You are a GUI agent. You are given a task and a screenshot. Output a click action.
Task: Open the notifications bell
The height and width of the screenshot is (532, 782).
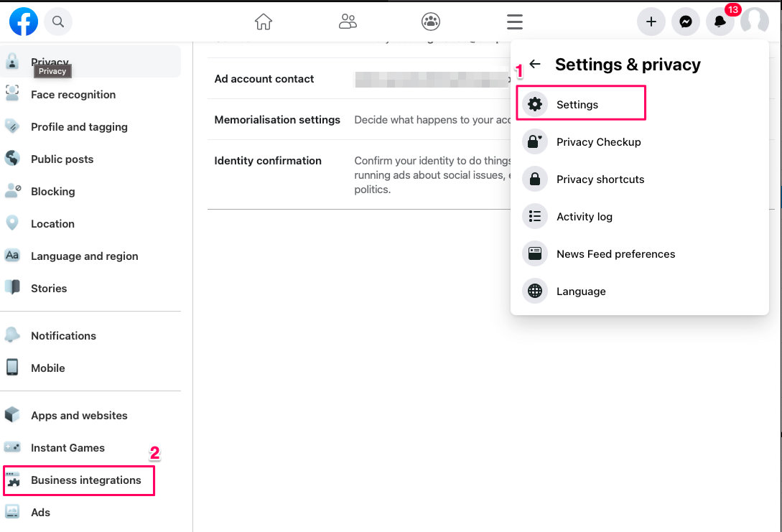coord(720,22)
